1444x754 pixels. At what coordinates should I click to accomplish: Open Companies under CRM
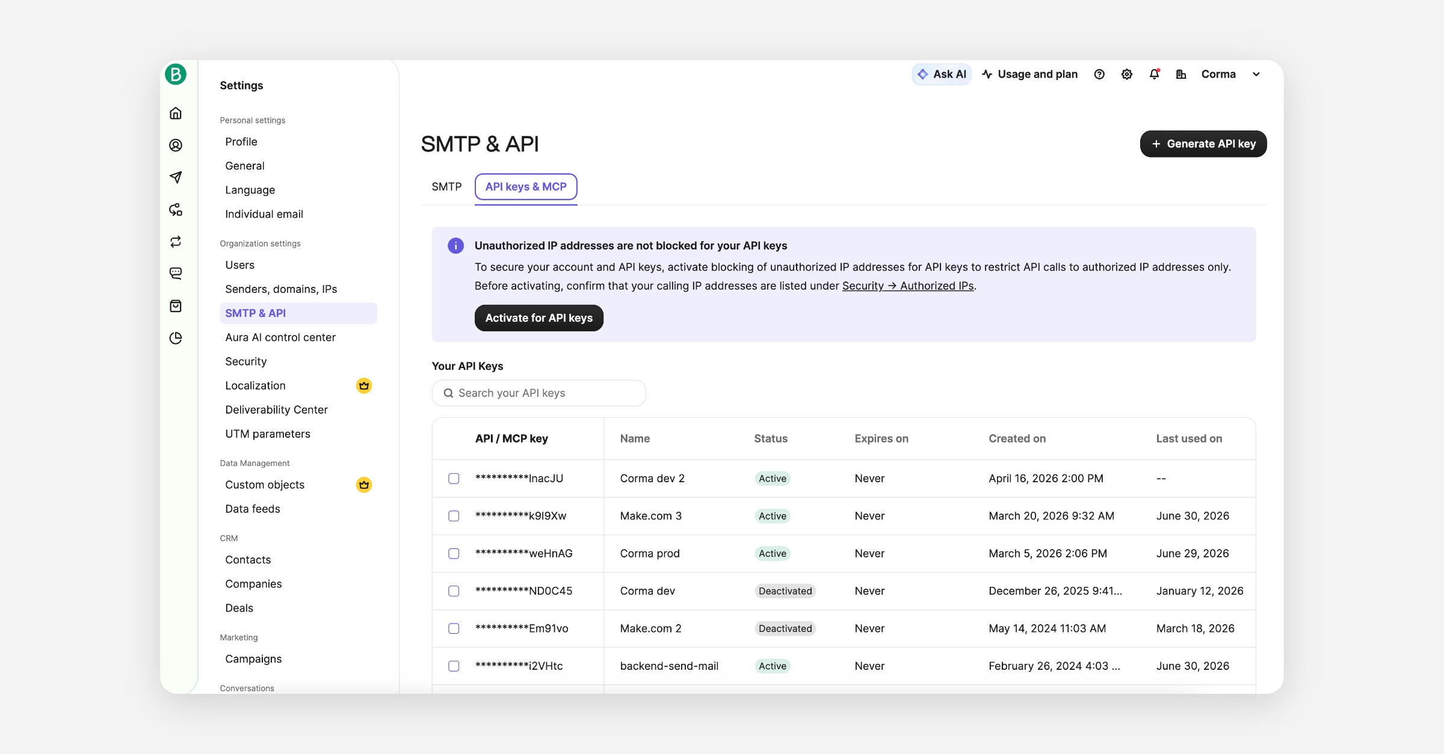click(x=298, y=584)
